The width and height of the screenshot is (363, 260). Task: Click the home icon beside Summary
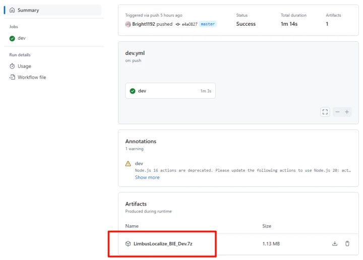pos(12,10)
